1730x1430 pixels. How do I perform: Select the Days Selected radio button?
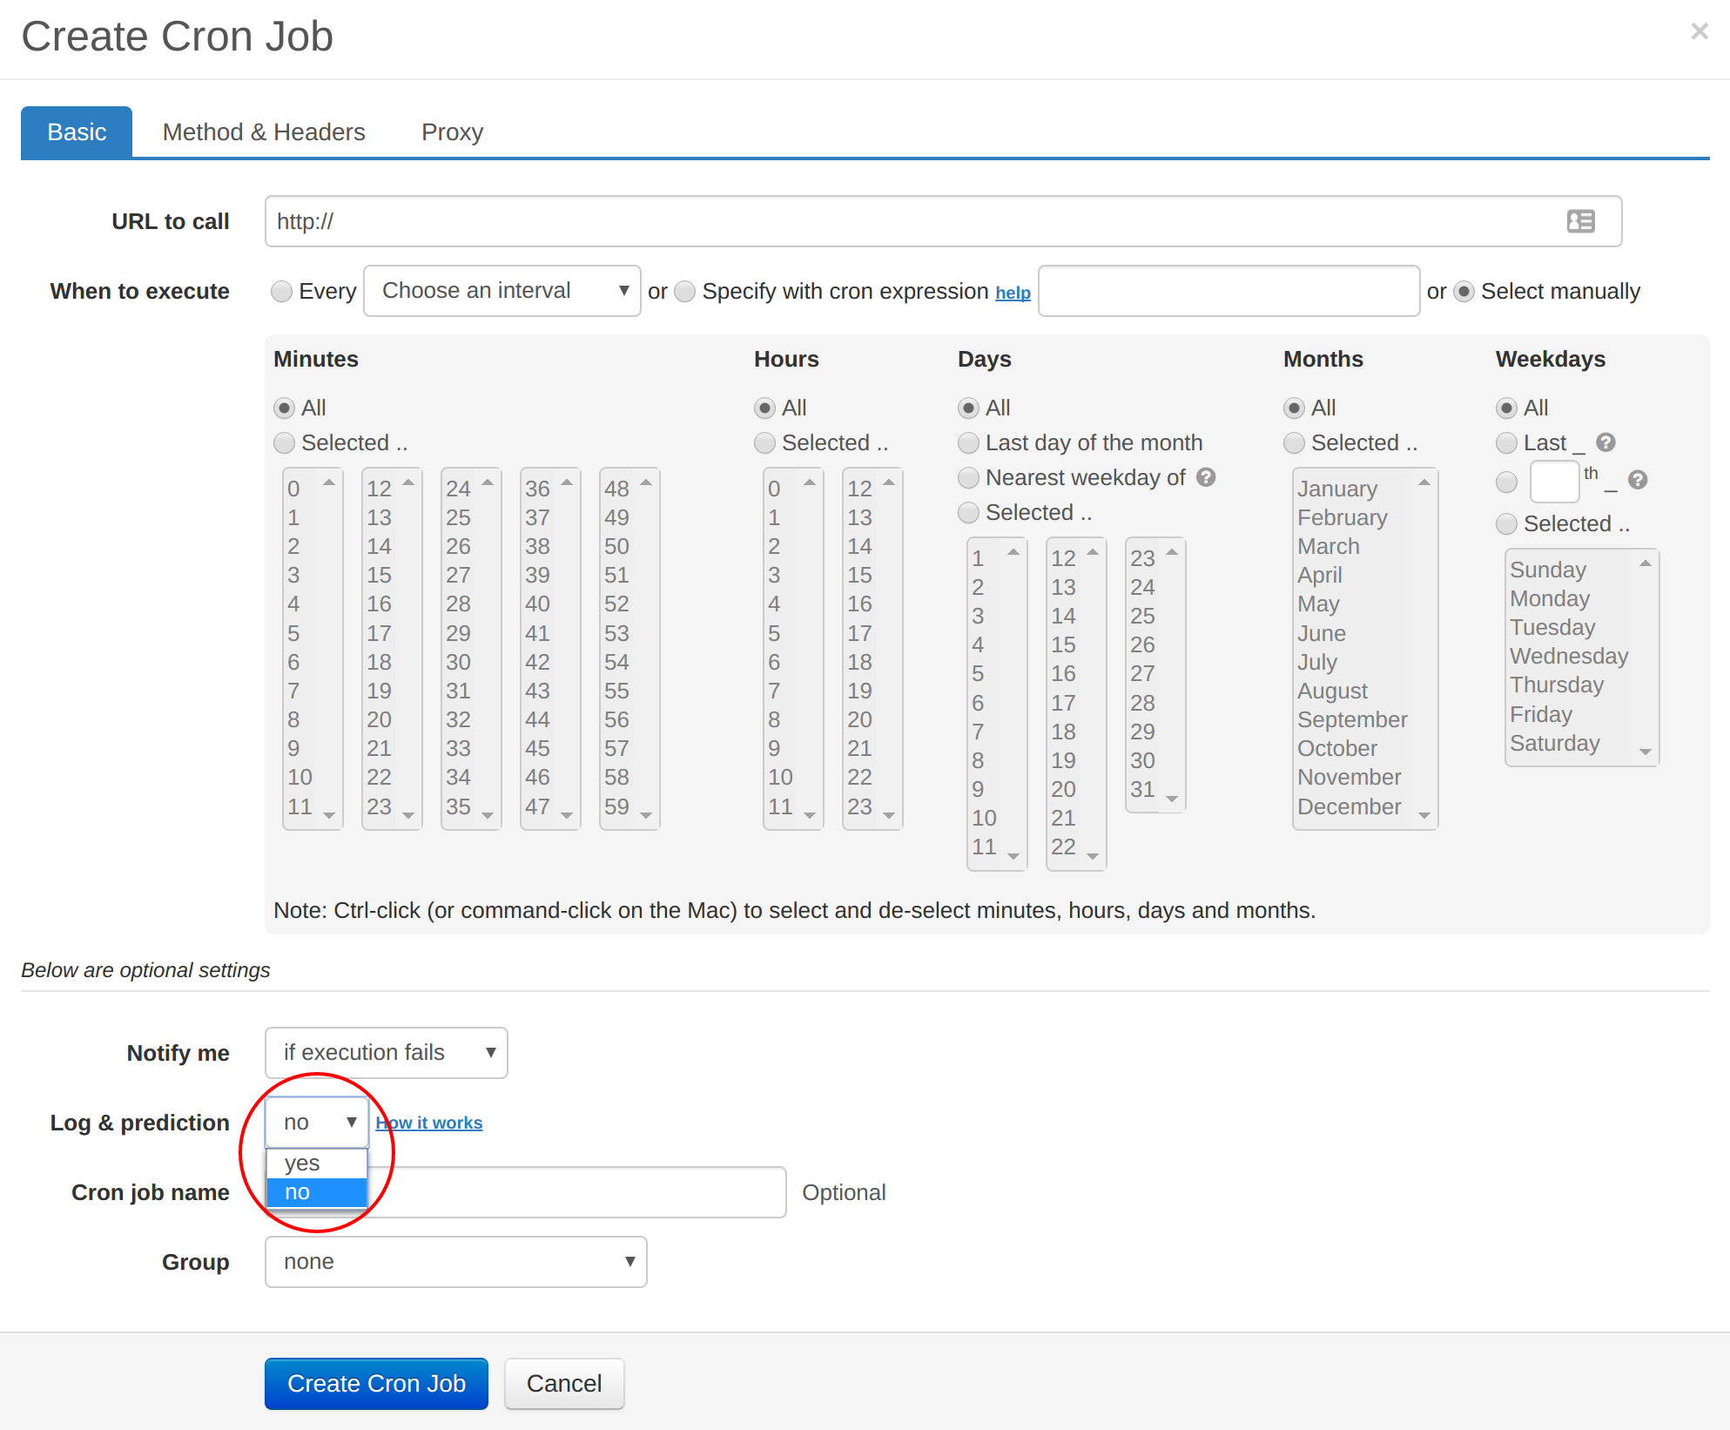pos(968,512)
